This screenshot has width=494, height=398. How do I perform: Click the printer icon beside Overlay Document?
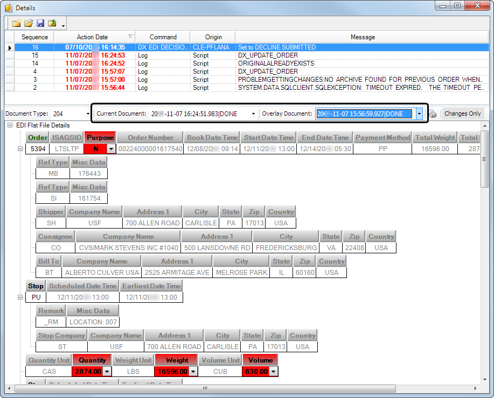(x=433, y=114)
